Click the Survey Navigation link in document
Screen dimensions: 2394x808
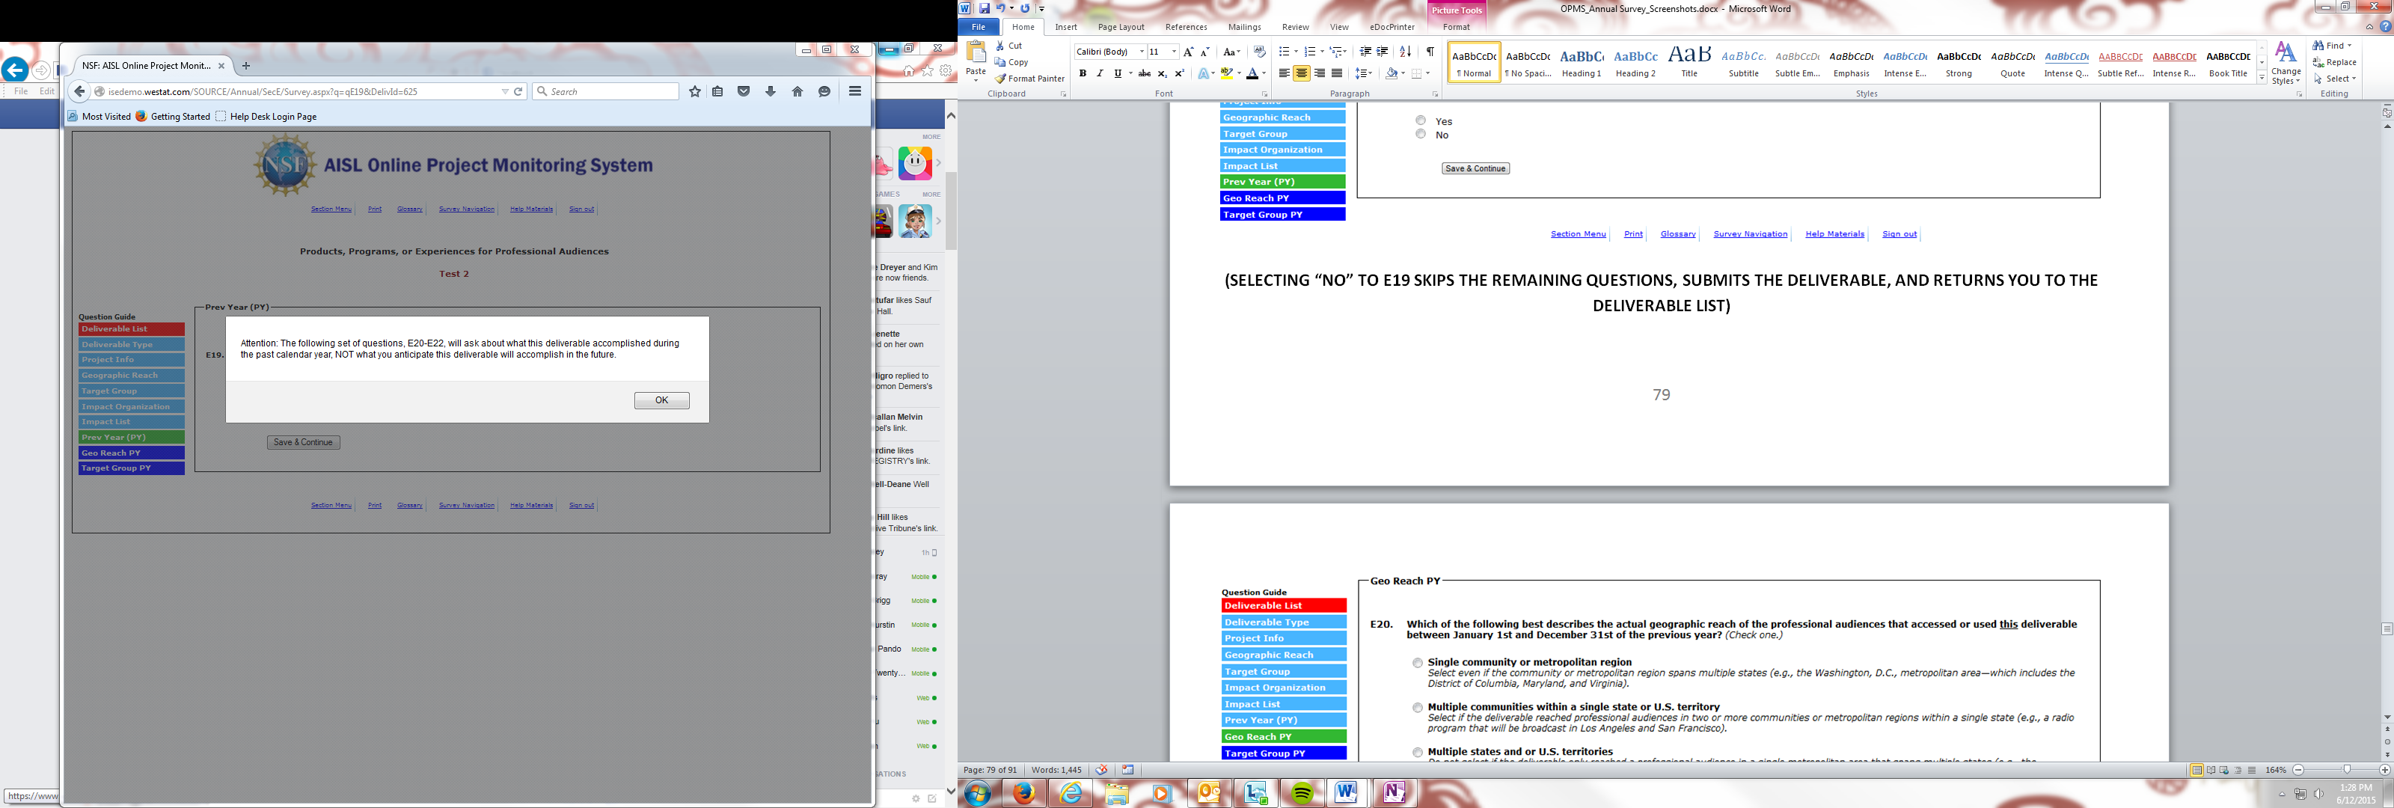tap(1749, 234)
